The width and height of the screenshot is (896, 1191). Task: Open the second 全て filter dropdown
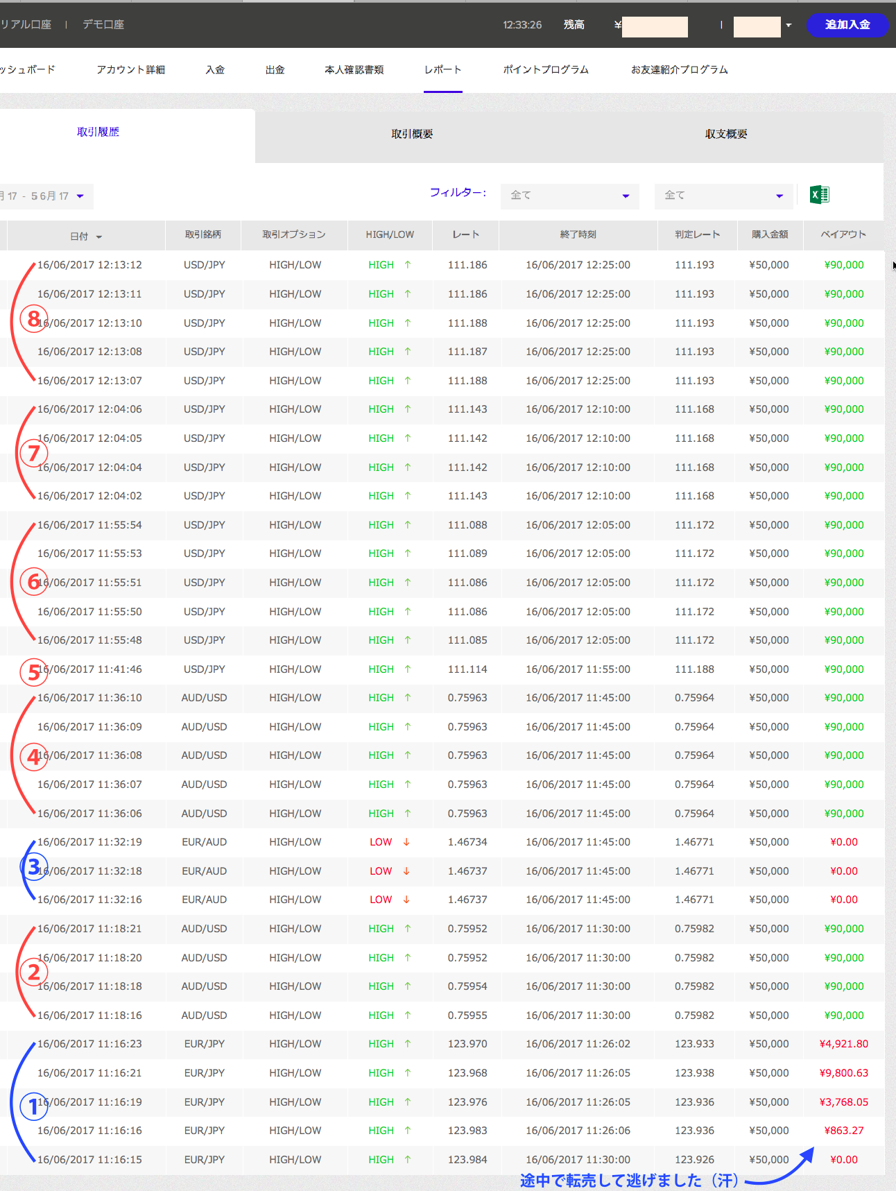coord(723,196)
